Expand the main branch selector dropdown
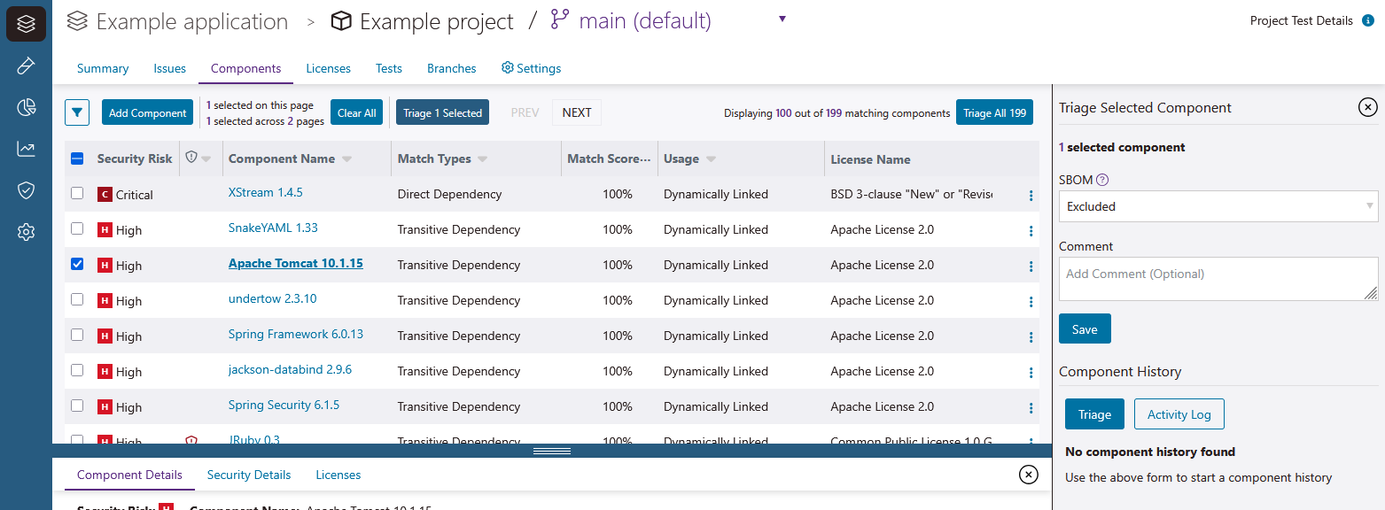1385x510 pixels. [x=782, y=18]
